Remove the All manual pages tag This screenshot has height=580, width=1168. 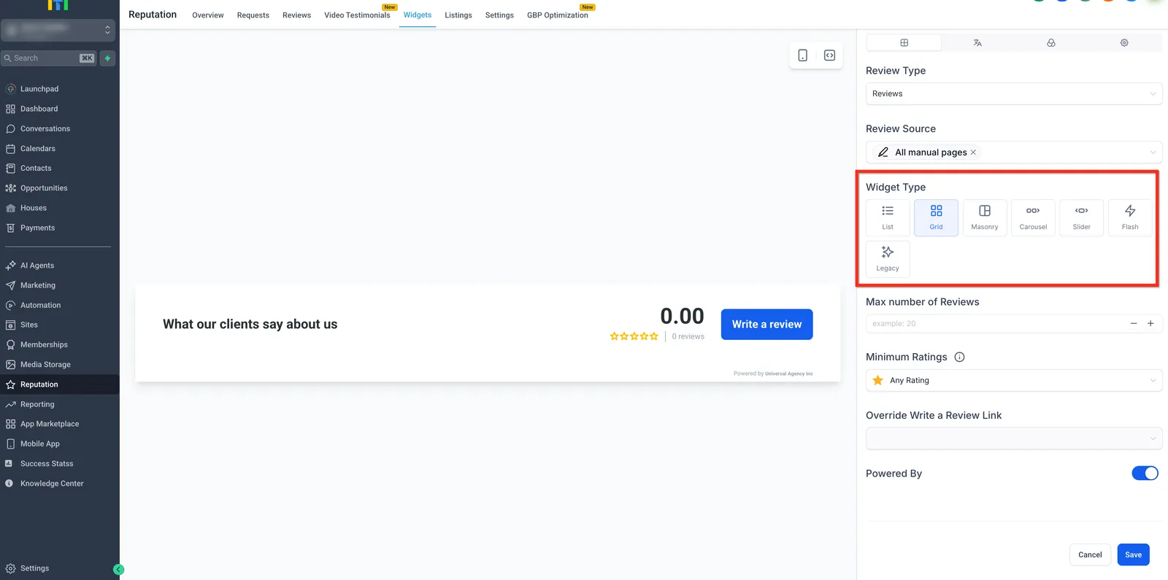pos(973,152)
